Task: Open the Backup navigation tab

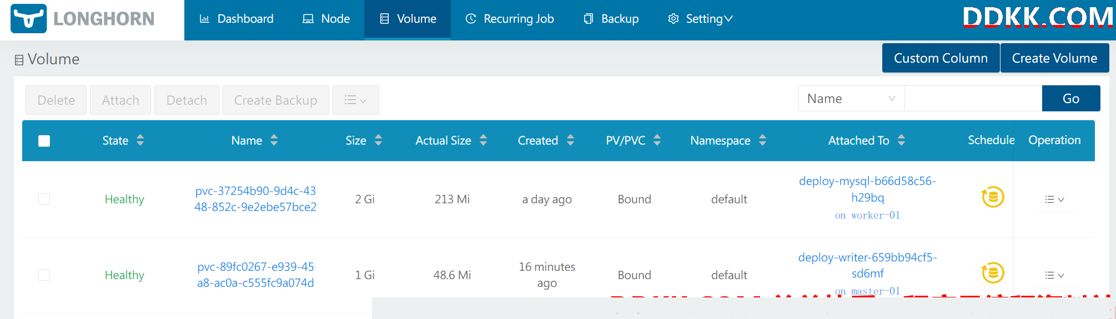Action: point(611,19)
